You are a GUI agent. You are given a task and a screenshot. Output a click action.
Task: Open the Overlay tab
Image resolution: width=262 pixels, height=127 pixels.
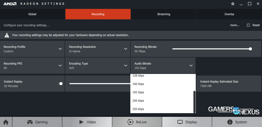pos(229,14)
